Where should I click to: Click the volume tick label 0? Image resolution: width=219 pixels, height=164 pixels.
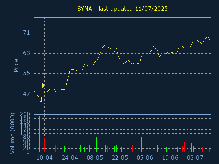click(x=28, y=152)
